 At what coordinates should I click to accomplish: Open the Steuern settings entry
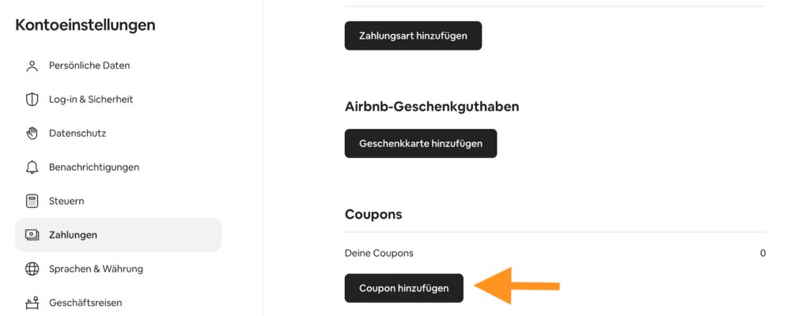[x=66, y=201]
